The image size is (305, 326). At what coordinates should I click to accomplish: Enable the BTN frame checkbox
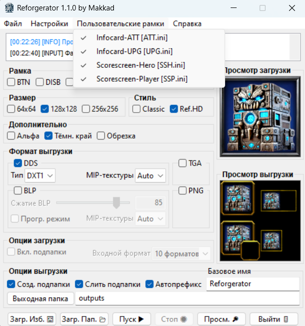pyautogui.click(x=11, y=82)
